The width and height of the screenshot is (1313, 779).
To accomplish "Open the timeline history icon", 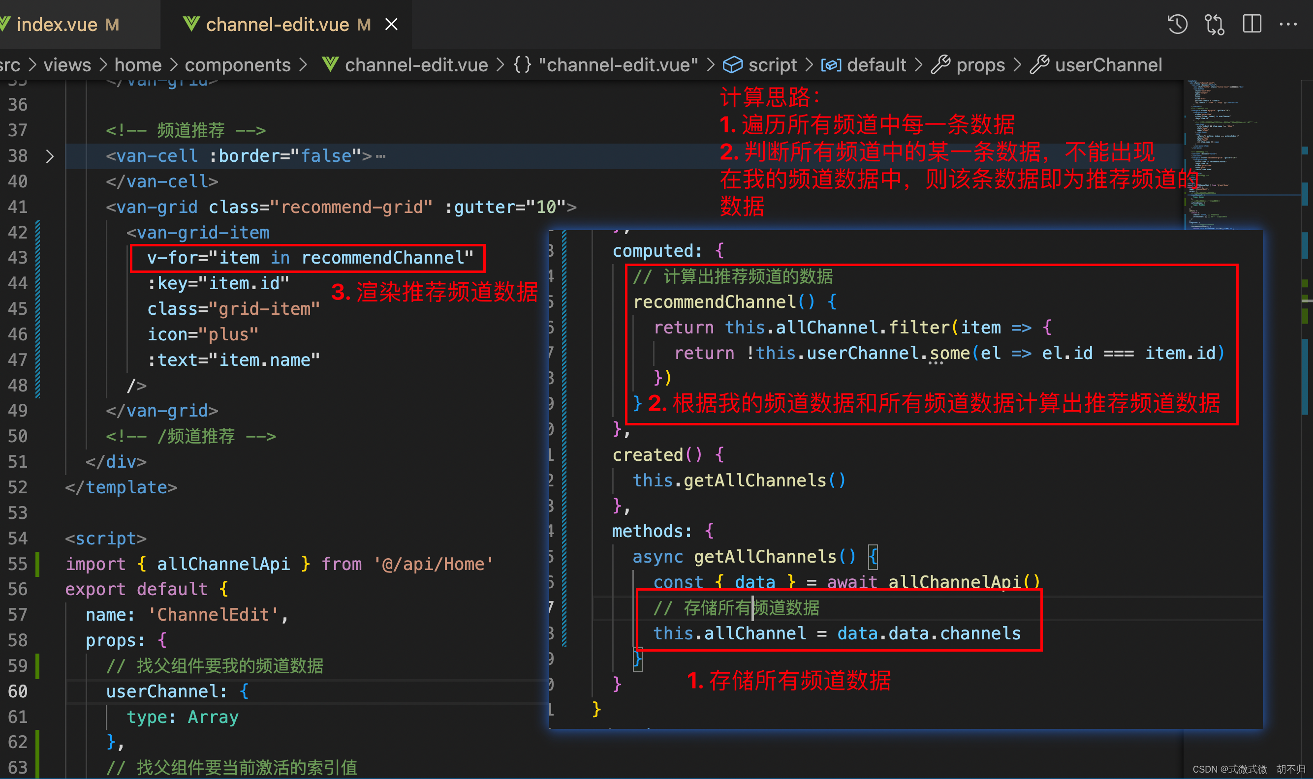I will click(1177, 24).
